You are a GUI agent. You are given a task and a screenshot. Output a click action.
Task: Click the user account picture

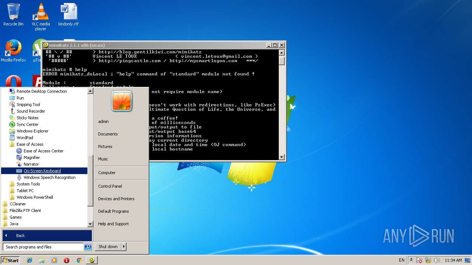pyautogui.click(x=122, y=101)
